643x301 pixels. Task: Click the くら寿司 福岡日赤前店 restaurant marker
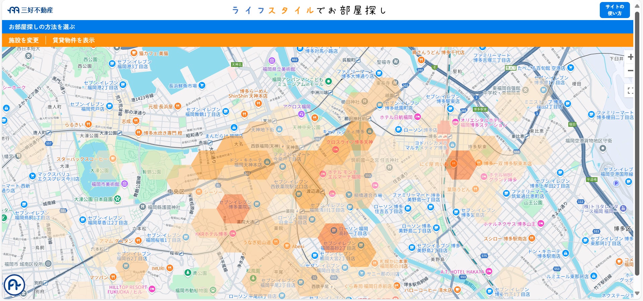click(x=397, y=286)
